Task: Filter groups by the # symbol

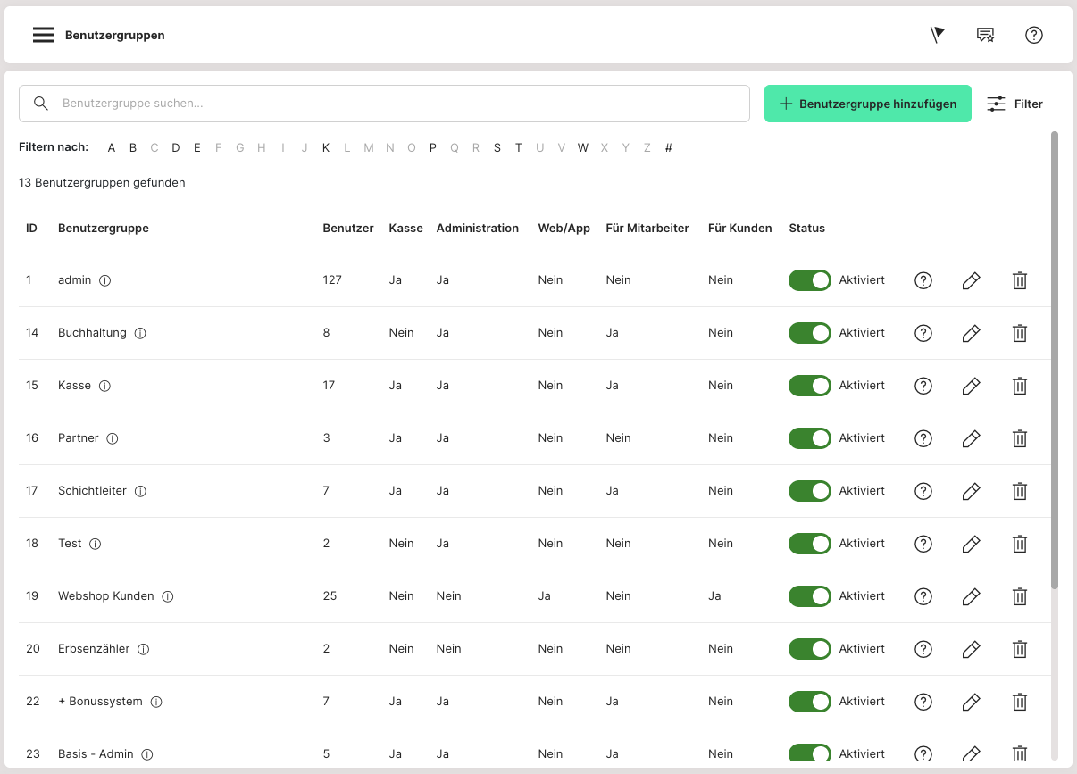Action: [x=668, y=148]
